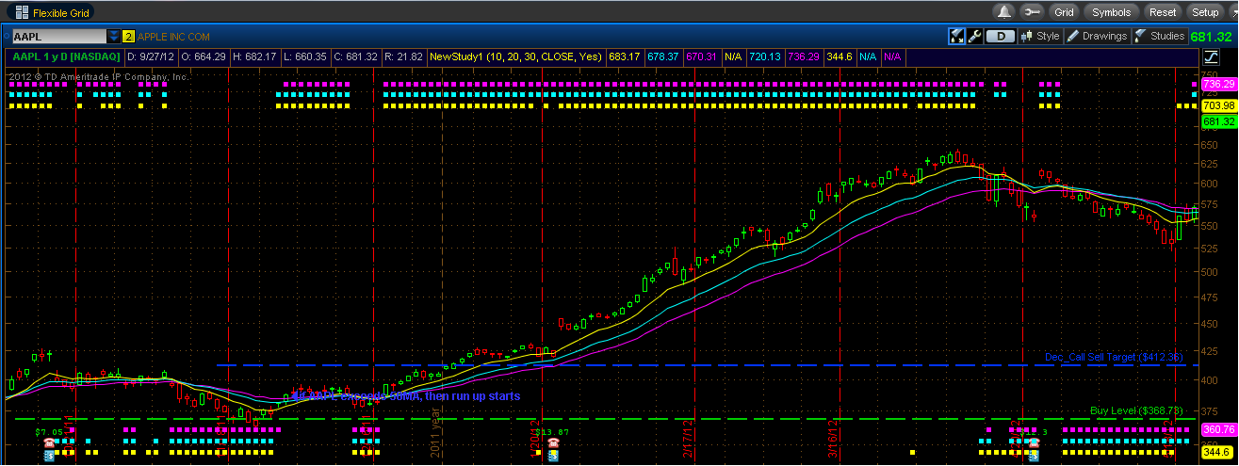Click the 500 price axis tick
Image resolution: width=1239 pixels, height=466 pixels.
[1209, 272]
